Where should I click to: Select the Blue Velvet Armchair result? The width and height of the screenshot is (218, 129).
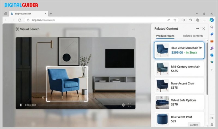point(179,50)
